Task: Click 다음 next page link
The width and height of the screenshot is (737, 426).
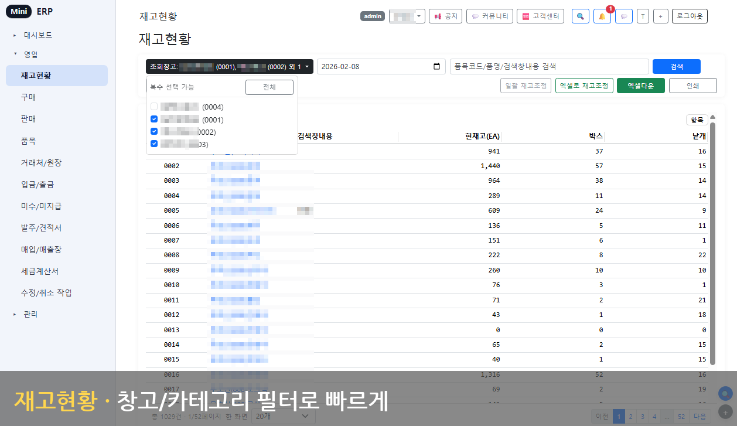Action: (x=700, y=417)
